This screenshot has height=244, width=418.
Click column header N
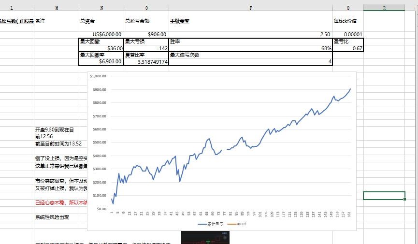(x=101, y=8)
